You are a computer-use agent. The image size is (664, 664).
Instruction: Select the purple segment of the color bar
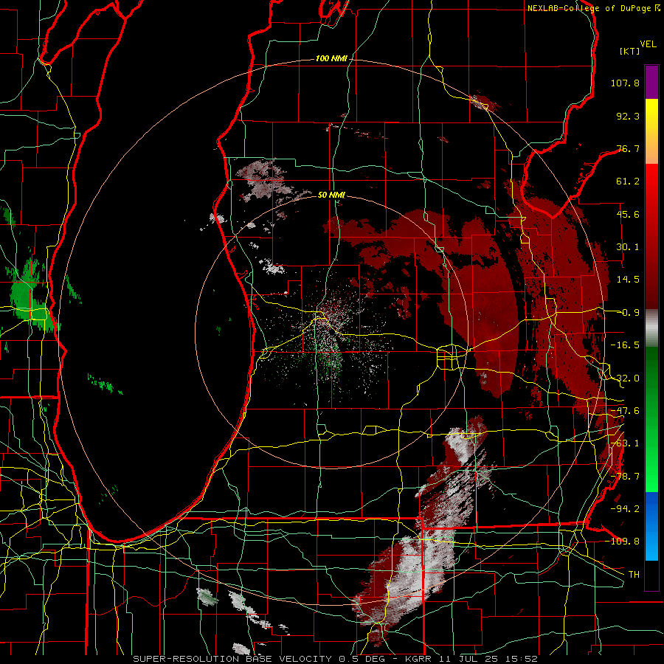click(651, 82)
